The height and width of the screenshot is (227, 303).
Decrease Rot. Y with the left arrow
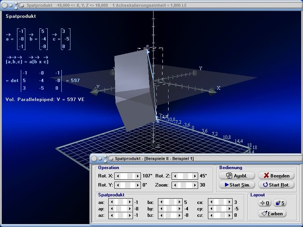click(117, 185)
